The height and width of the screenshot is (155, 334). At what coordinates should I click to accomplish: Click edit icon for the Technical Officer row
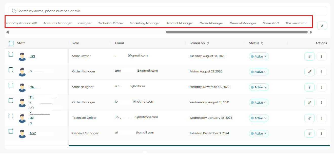(x=309, y=118)
